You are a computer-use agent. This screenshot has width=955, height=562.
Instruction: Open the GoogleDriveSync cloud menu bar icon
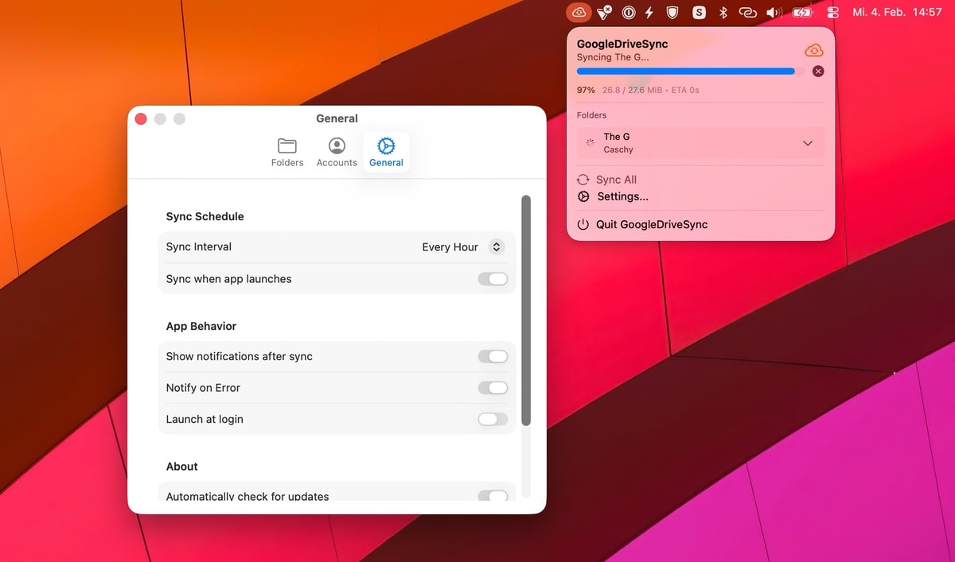(579, 12)
